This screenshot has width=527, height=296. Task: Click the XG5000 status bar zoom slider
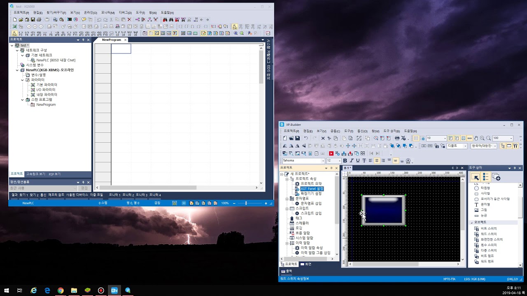point(246,203)
